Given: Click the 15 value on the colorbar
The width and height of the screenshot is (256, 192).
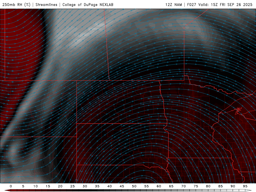Looking at the screenshot, I should coord(48,186).
